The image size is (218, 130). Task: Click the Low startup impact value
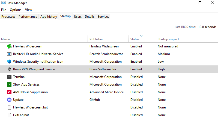(x=161, y=62)
